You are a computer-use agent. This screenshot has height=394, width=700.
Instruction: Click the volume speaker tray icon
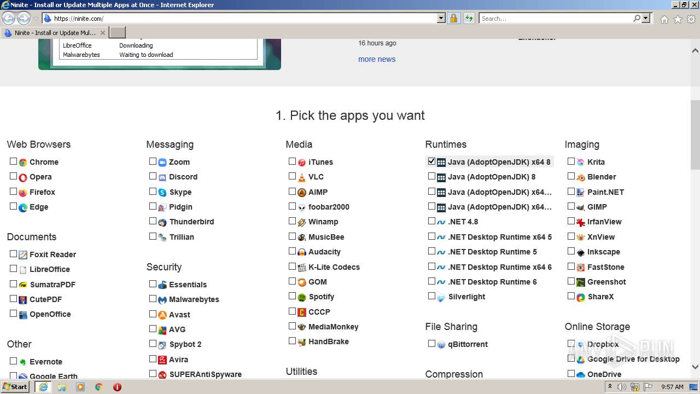[x=622, y=387]
